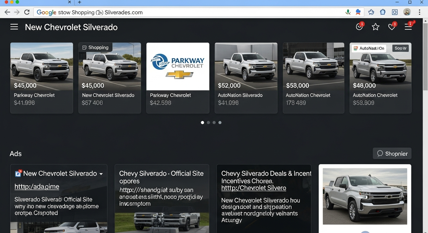Click the $42.598 price text
Viewport: 428px width, 233px height.
[160, 103]
